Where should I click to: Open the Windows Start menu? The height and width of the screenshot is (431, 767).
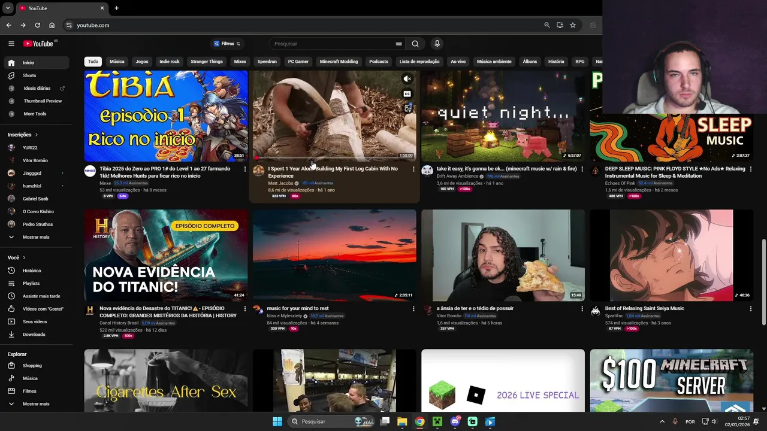(277, 421)
